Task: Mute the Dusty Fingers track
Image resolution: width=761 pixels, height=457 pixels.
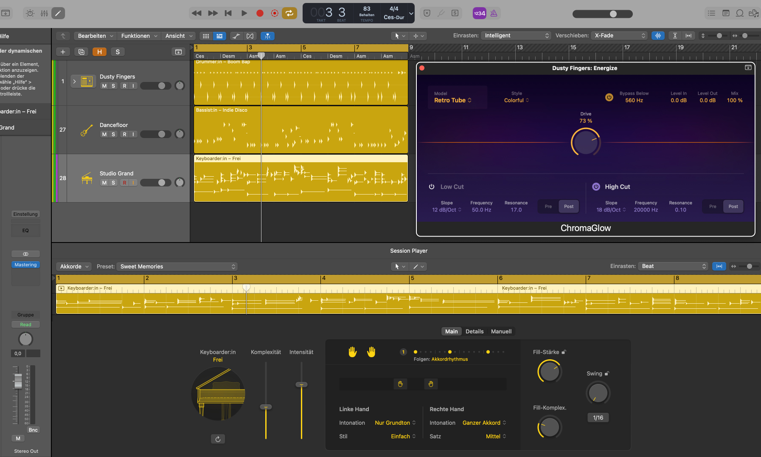Action: click(x=104, y=85)
